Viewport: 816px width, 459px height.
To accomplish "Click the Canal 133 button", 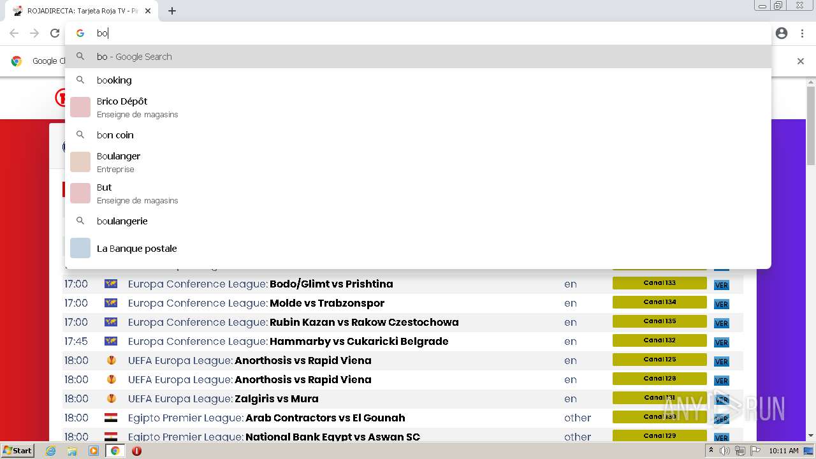I will (659, 283).
